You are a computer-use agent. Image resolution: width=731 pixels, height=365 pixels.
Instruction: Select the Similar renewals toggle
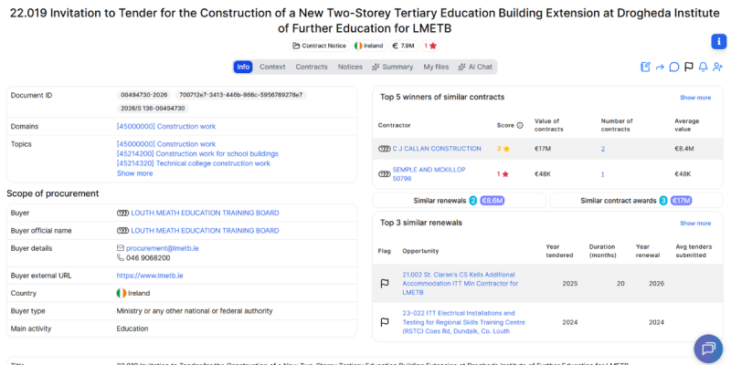[460, 201]
